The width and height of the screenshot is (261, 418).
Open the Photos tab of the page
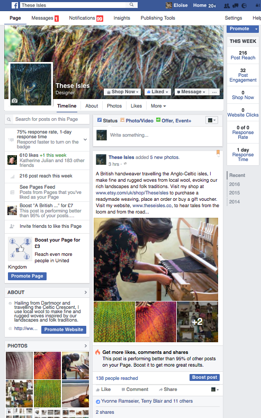tap(114, 106)
